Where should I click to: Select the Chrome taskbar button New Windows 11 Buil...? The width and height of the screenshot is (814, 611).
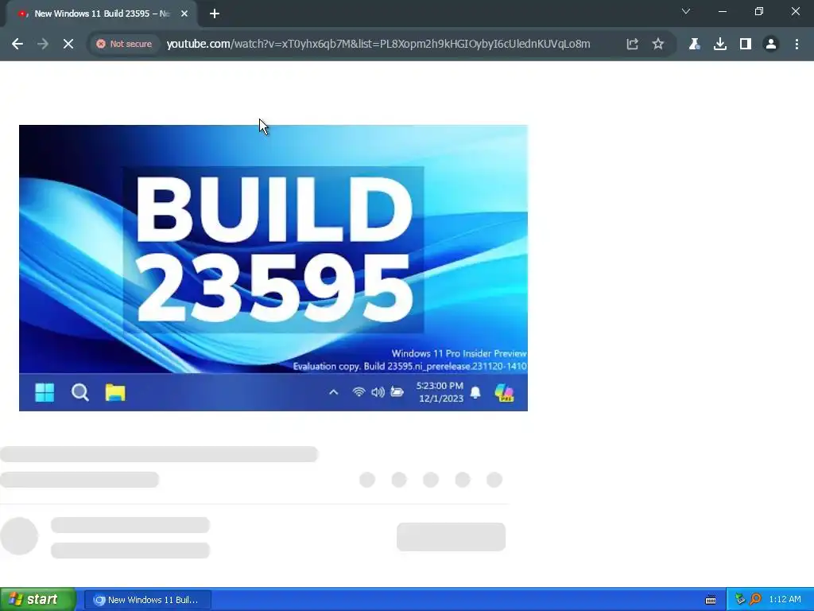click(147, 600)
